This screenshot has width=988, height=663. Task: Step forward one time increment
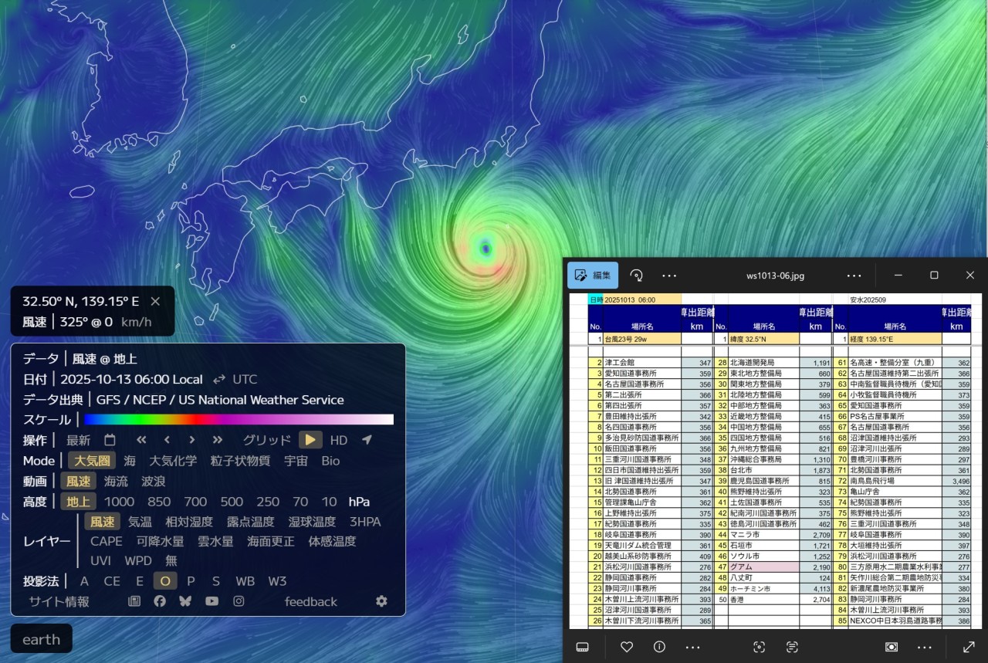(192, 440)
